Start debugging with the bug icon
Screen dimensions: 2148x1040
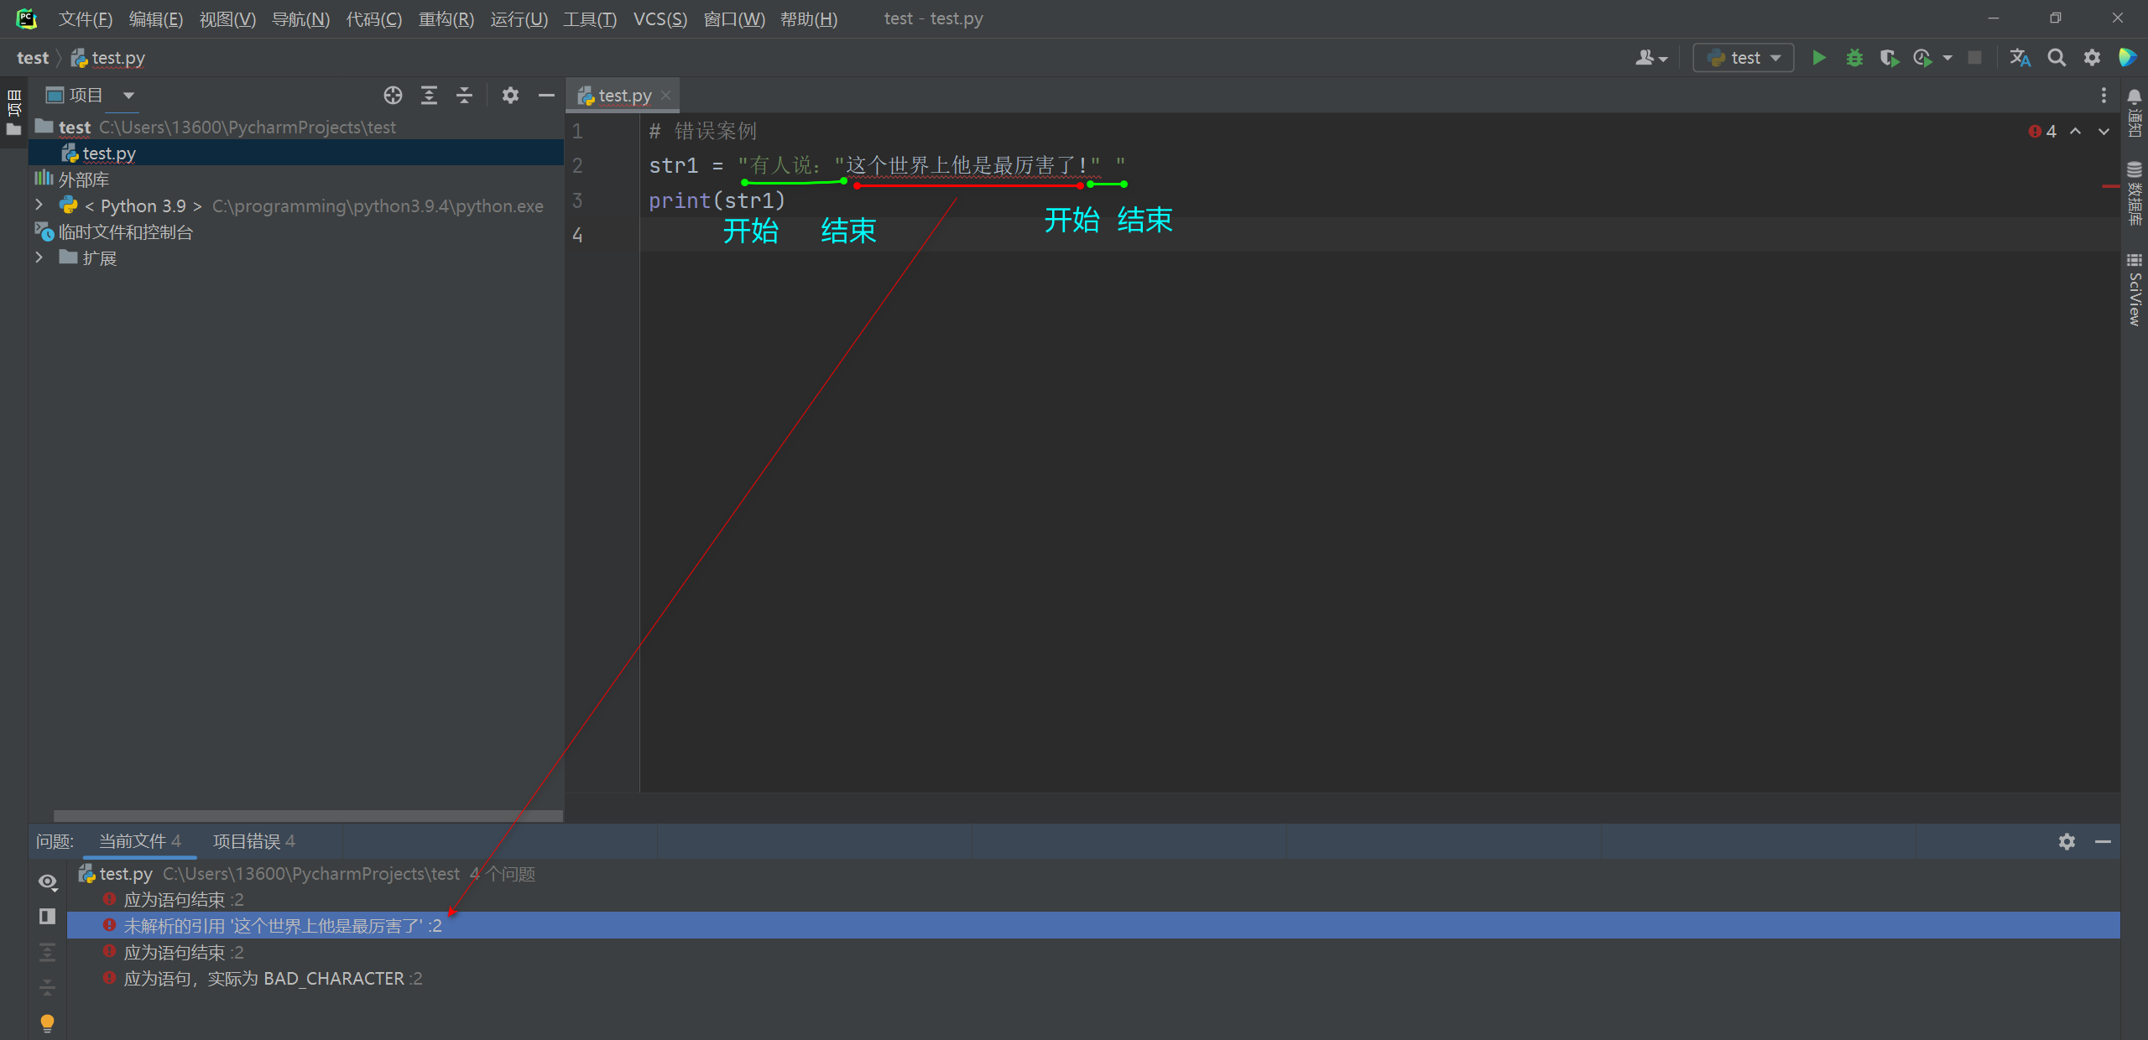click(1854, 58)
